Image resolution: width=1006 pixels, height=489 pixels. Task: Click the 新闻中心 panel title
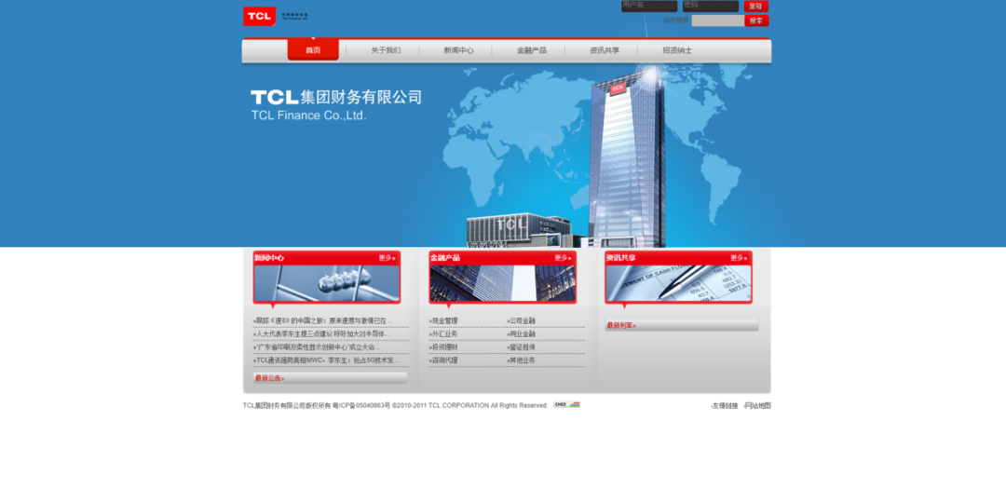269,258
